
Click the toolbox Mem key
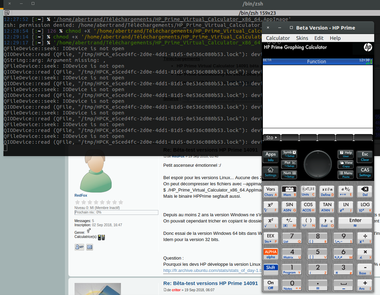tap(289, 192)
